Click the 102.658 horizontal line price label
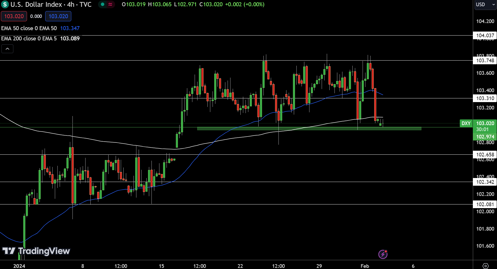 coord(485,154)
